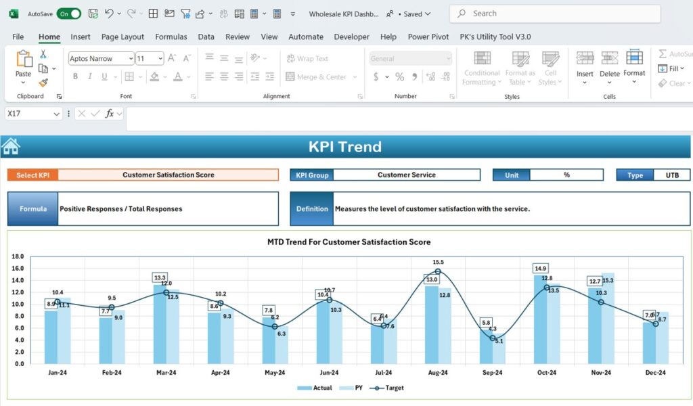The width and height of the screenshot is (693, 406).
Task: Open the Power Pivot tab
Action: 428,37
